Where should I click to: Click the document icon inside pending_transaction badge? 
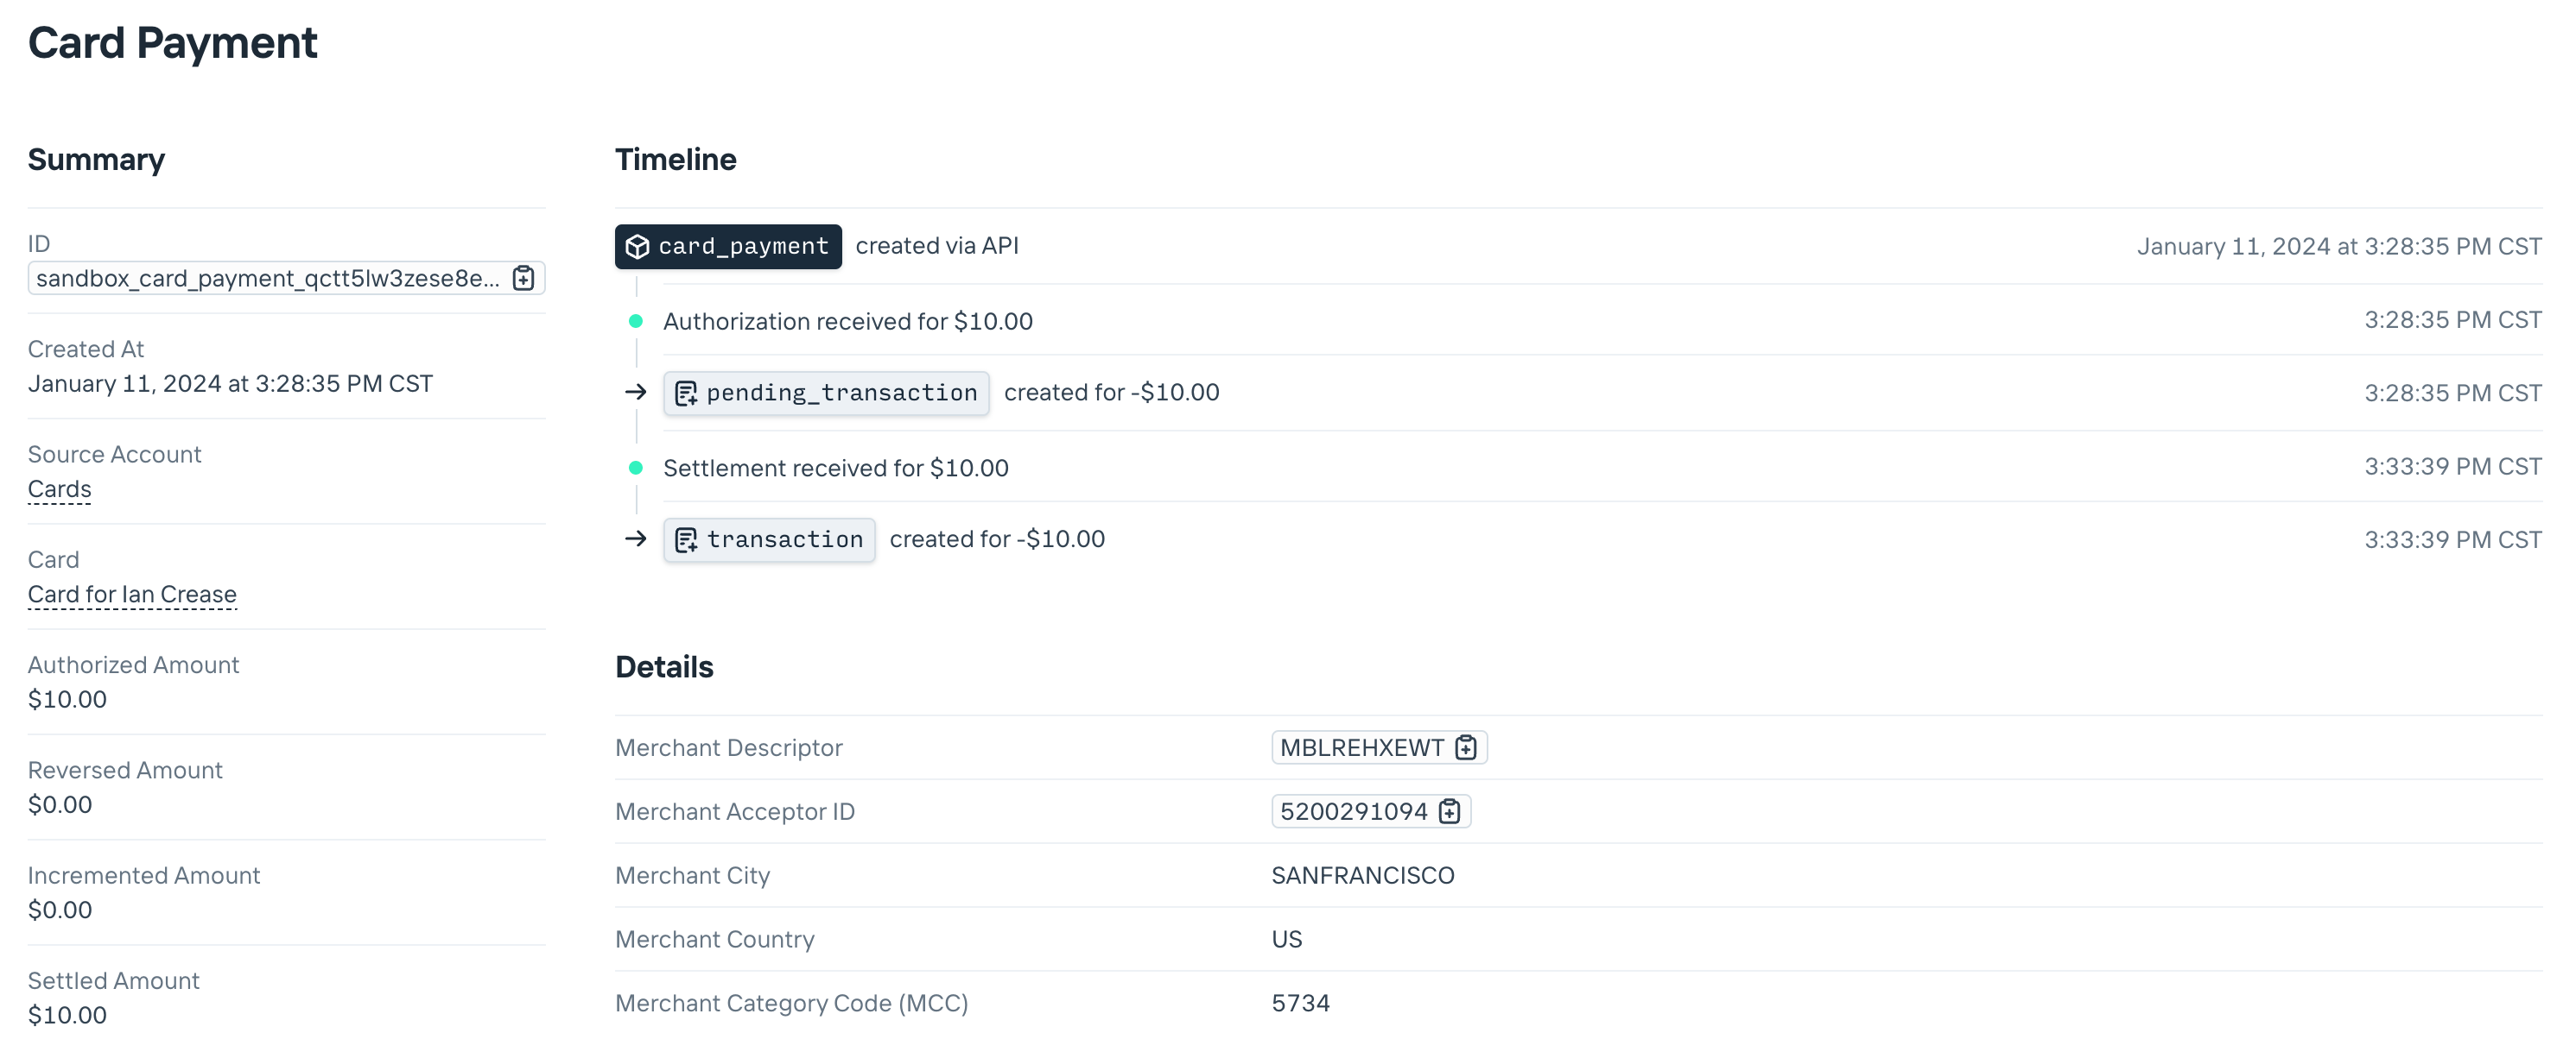coord(686,393)
